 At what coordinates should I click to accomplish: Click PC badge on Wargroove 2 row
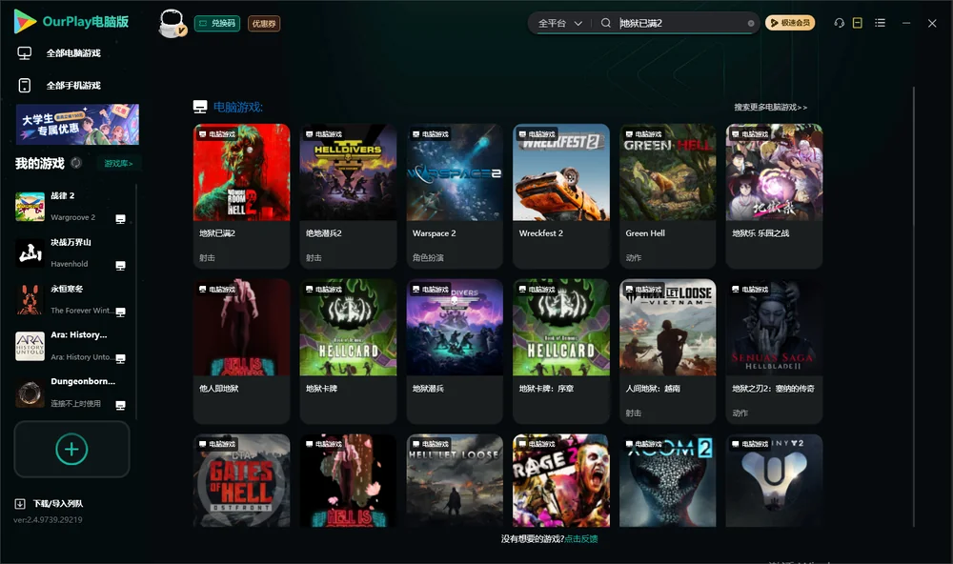120,219
